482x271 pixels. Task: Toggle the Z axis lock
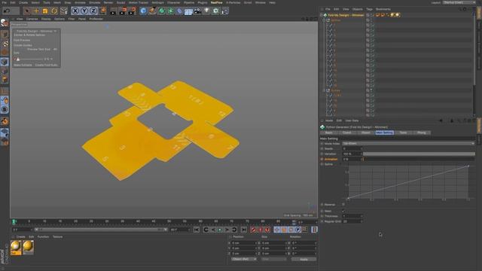(93, 11)
